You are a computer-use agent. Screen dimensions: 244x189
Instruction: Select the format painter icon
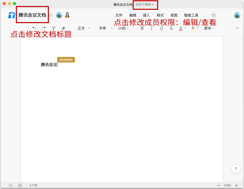pos(54,28)
